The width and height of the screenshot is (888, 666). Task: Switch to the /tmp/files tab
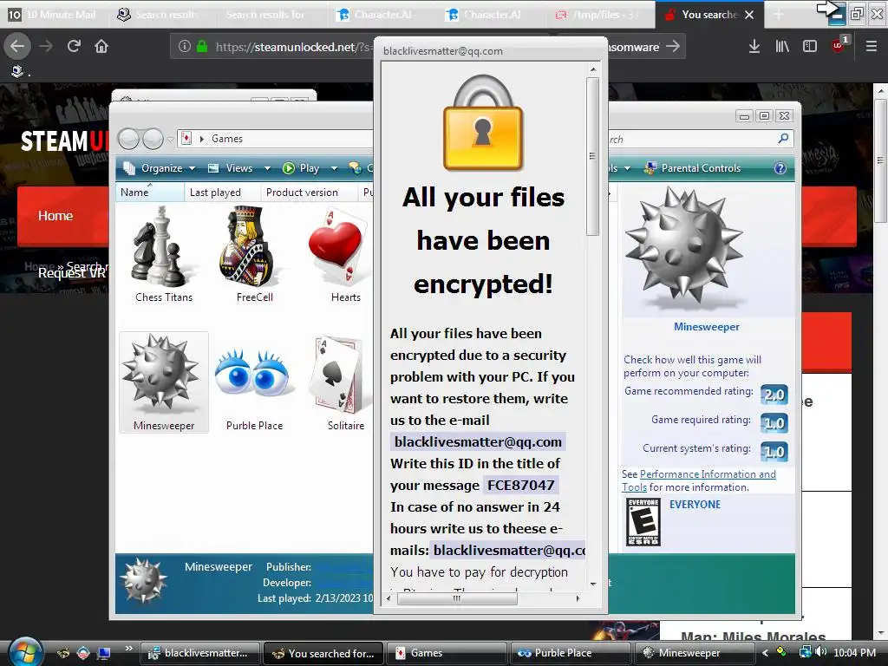(602, 14)
